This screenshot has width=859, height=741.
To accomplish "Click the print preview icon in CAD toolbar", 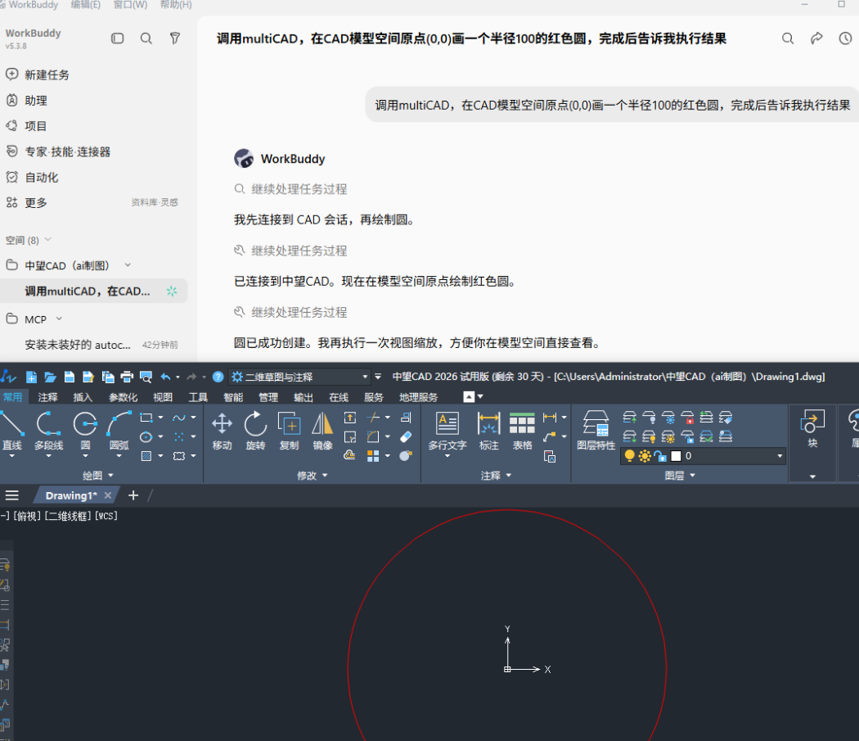I will [146, 377].
